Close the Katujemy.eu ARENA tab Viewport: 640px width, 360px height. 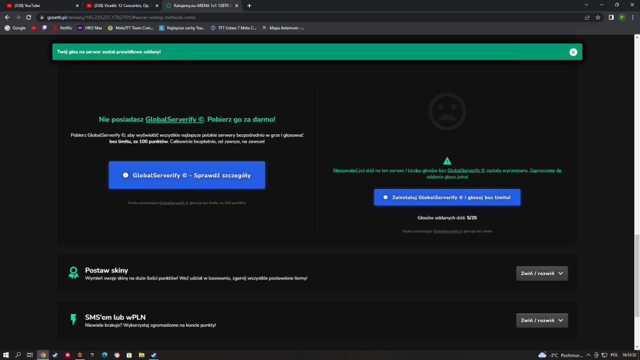237,6
